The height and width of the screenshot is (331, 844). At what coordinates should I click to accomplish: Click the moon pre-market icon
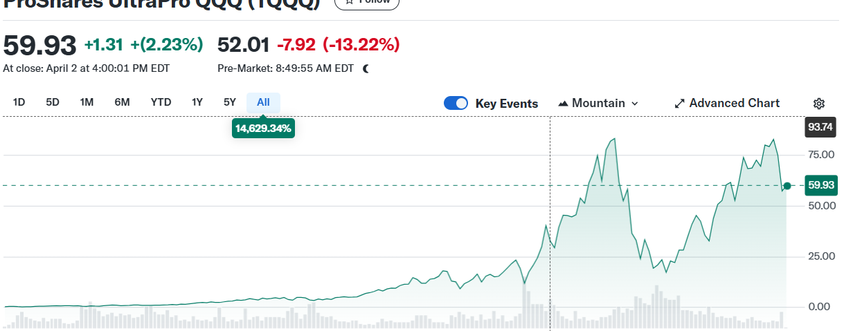366,68
